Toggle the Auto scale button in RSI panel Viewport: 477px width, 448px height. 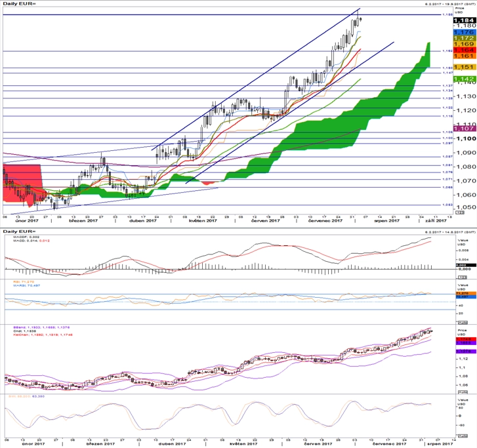(463, 323)
